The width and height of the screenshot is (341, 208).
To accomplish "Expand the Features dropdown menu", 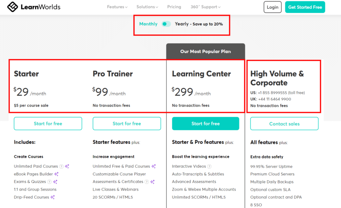I will coord(117,7).
